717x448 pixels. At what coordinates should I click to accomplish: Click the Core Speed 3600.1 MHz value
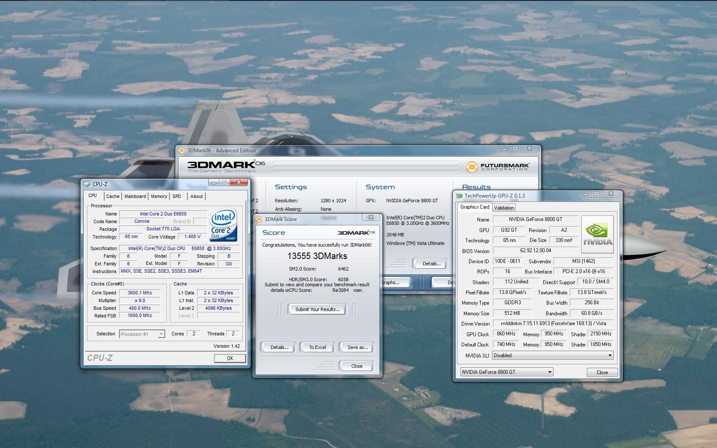point(140,293)
